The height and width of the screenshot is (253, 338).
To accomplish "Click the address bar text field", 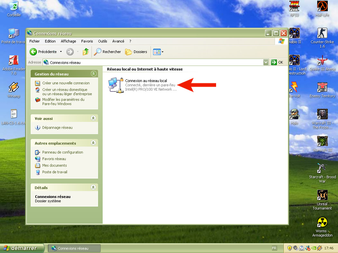I will click(154, 62).
